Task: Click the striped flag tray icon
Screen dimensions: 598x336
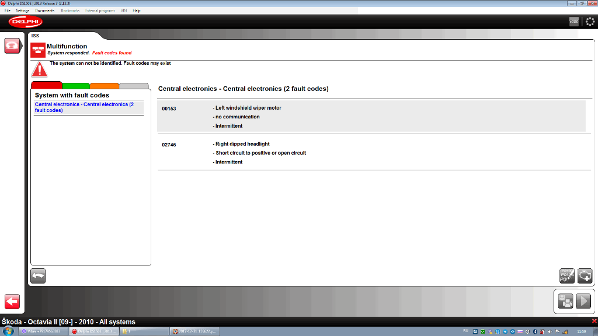Action: click(x=520, y=332)
